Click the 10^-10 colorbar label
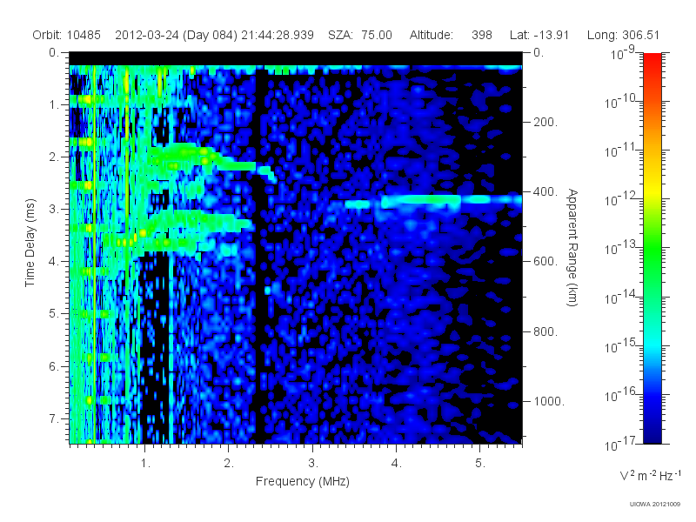This screenshot has height=522, width=696. tap(621, 102)
